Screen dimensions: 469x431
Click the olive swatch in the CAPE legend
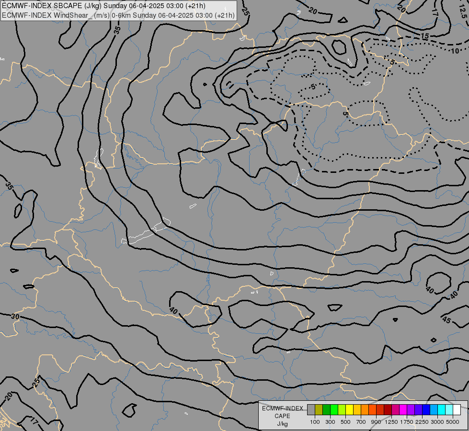coord(319,409)
